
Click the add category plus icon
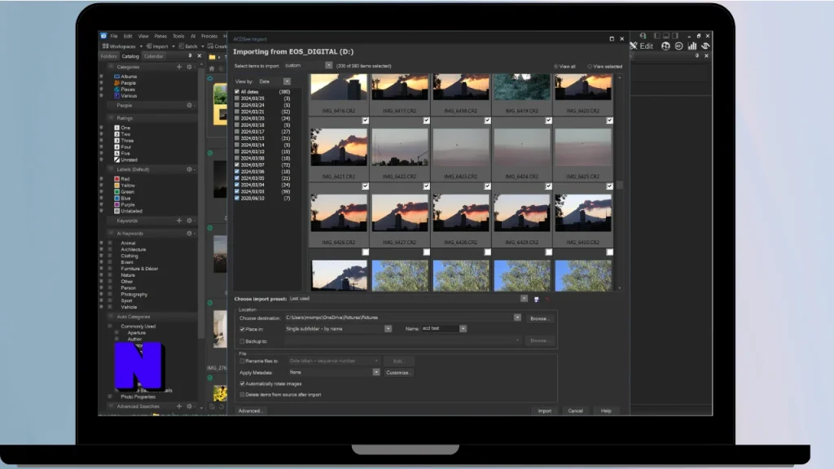pos(179,67)
